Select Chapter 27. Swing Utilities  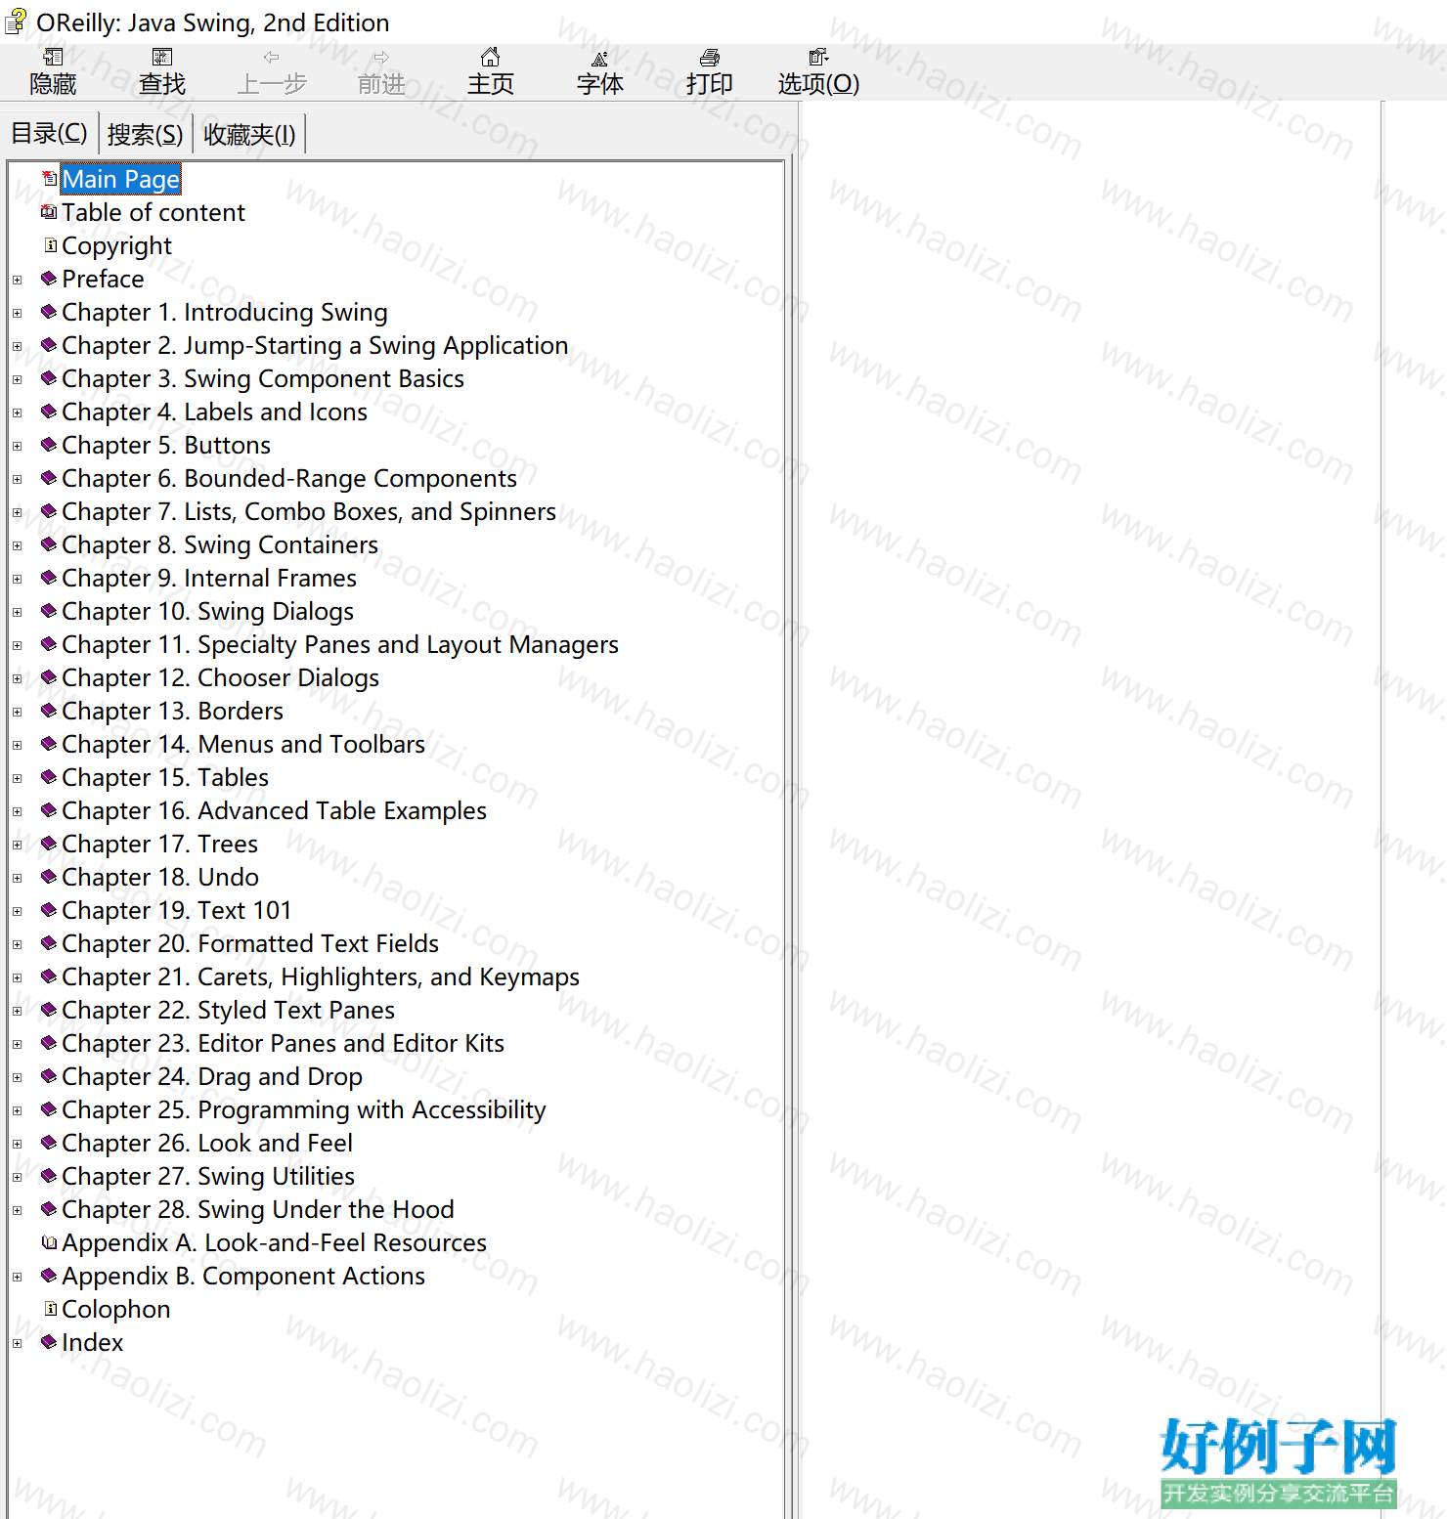pyautogui.click(x=208, y=1176)
